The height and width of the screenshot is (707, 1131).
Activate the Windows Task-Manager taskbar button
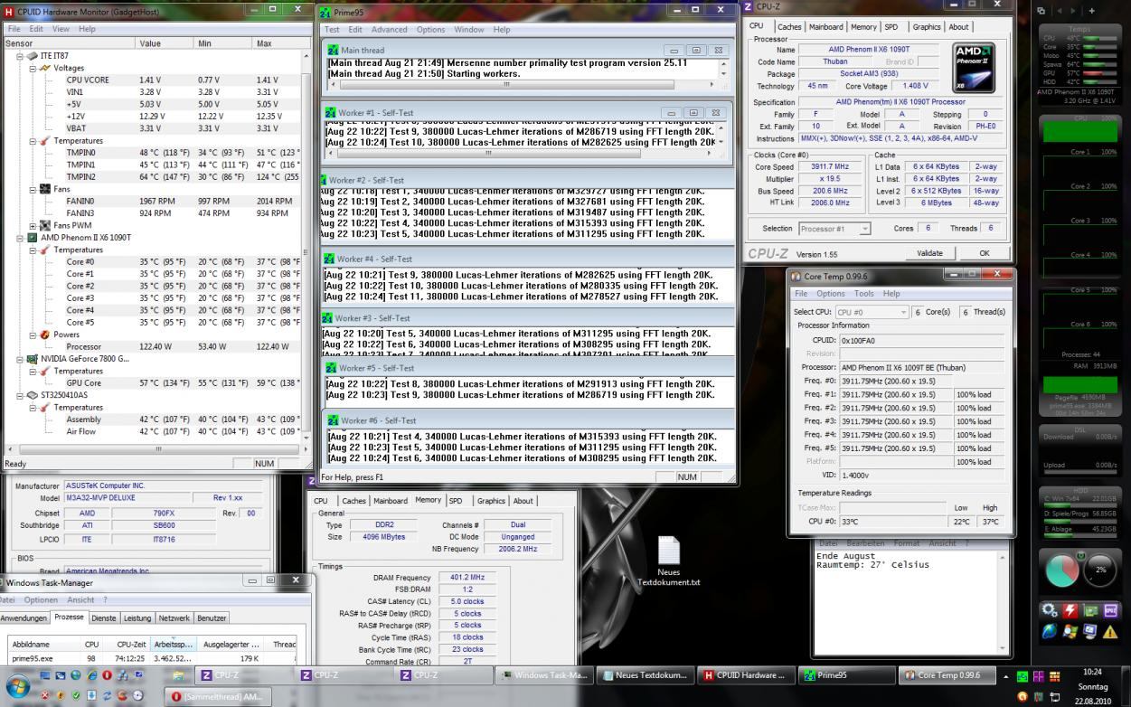[x=545, y=675]
